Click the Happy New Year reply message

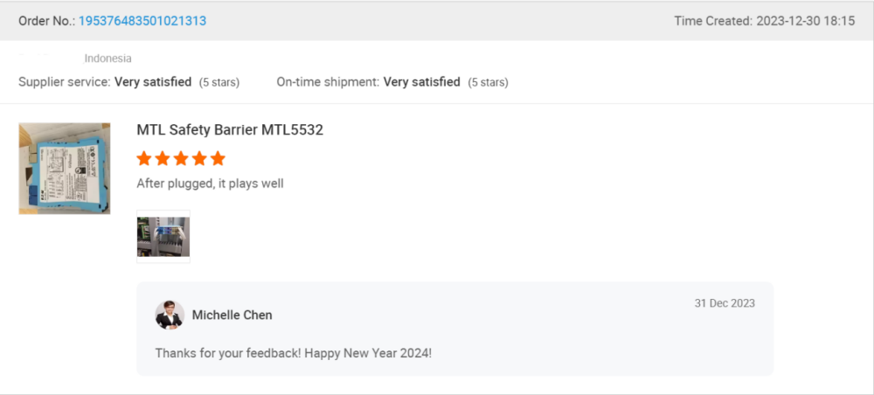click(x=294, y=353)
